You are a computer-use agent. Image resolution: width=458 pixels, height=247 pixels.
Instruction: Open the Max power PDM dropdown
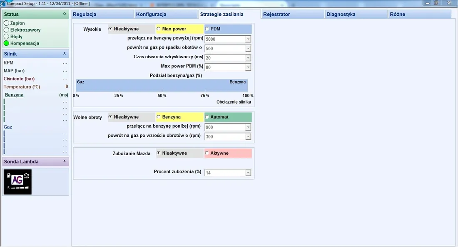(x=249, y=67)
